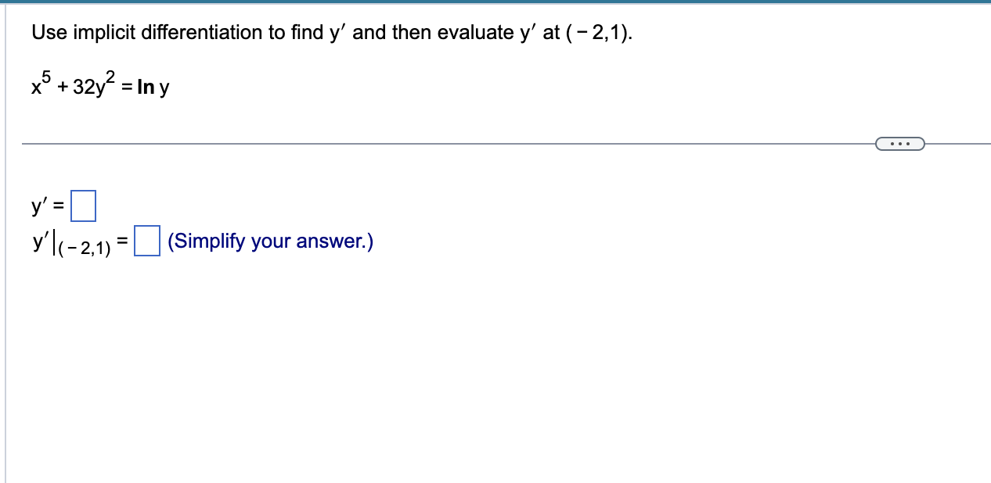The width and height of the screenshot is (991, 483).
Task: Click the x^5 term in the equation
Action: click(x=38, y=83)
